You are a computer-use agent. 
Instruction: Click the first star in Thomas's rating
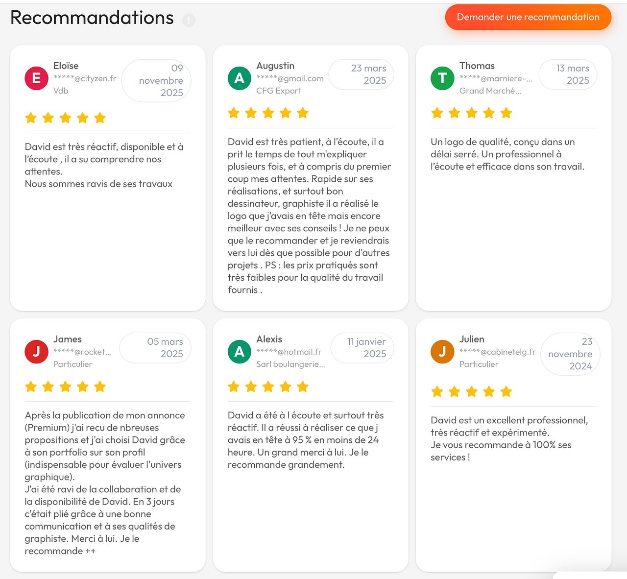(437, 114)
